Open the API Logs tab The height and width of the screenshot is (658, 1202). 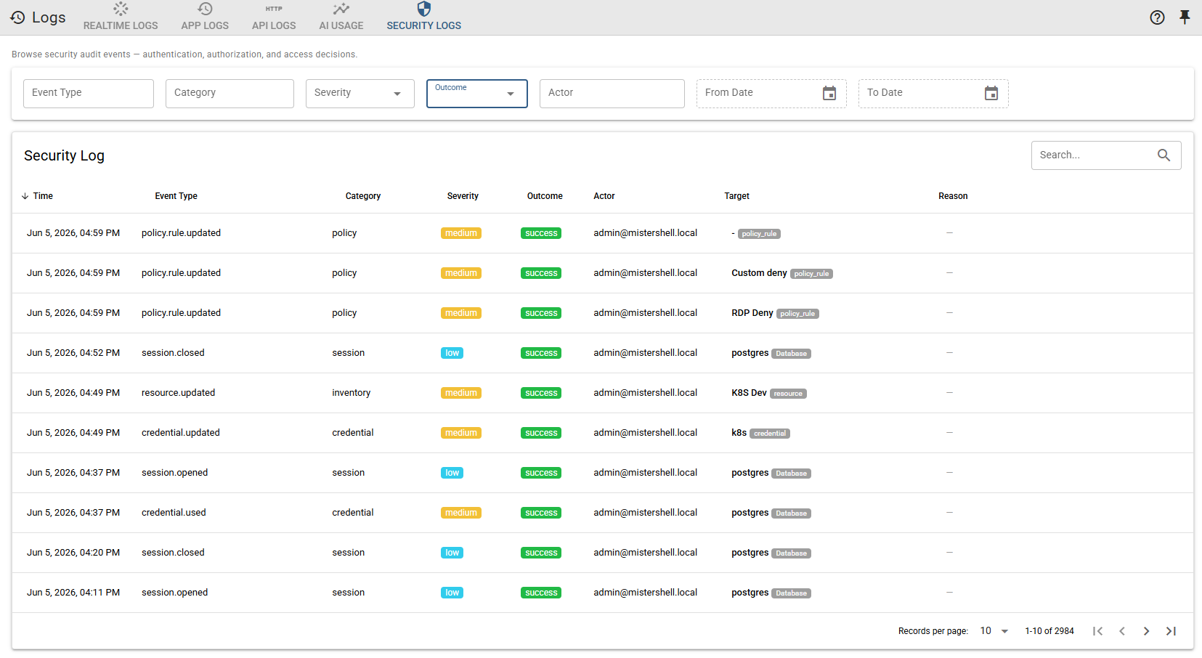274,17
